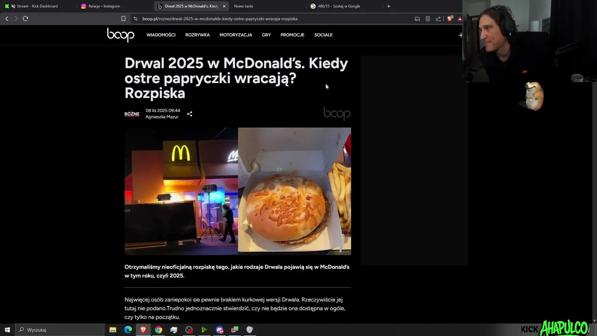This screenshot has width=597, height=336.
Task: Open Discord from the taskbar
Action: (220, 330)
